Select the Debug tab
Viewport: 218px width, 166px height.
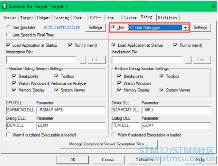[x=148, y=17]
